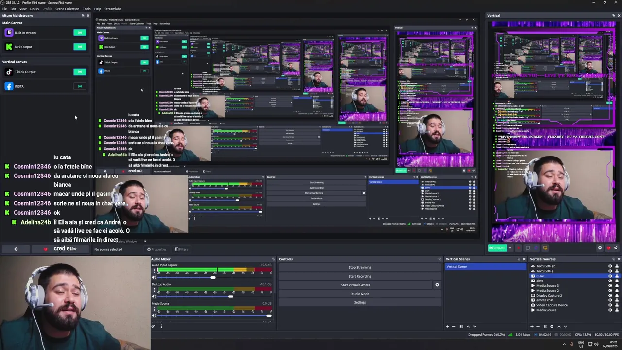Click Start Virtual Camera button

(x=356, y=285)
